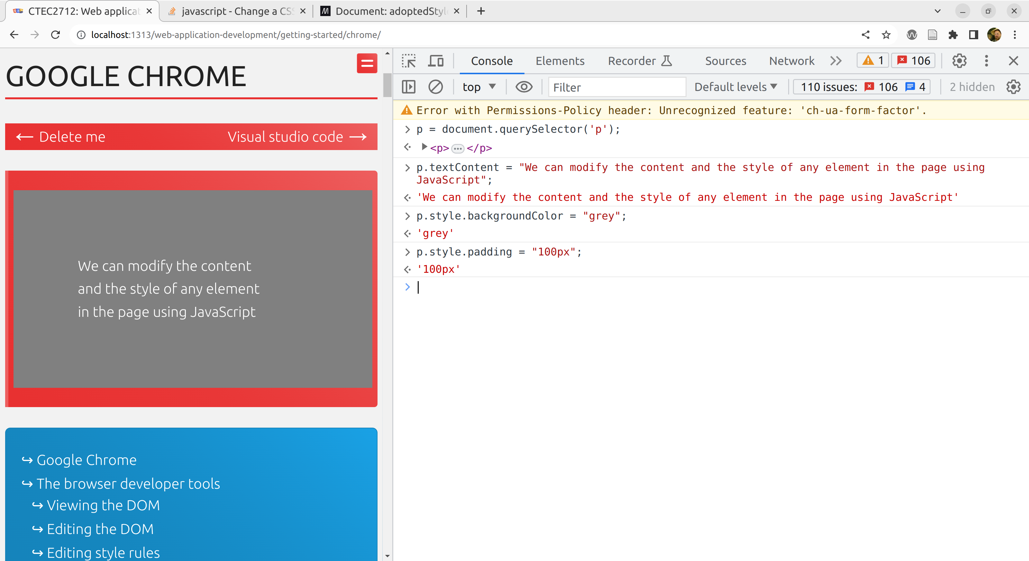Open the Chrome three-dot menu

pyautogui.click(x=1015, y=35)
